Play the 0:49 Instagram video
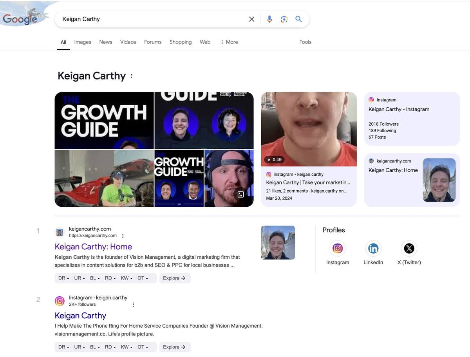 274,160
